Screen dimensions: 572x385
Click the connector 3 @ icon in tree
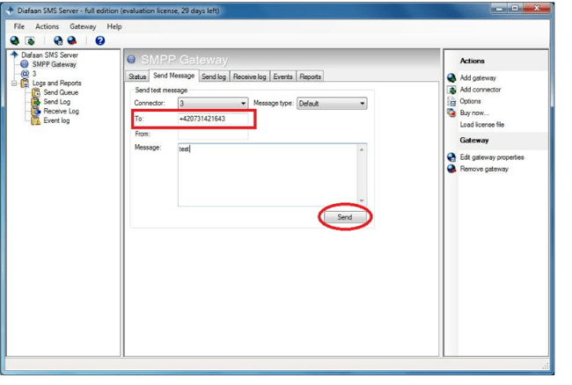25,74
